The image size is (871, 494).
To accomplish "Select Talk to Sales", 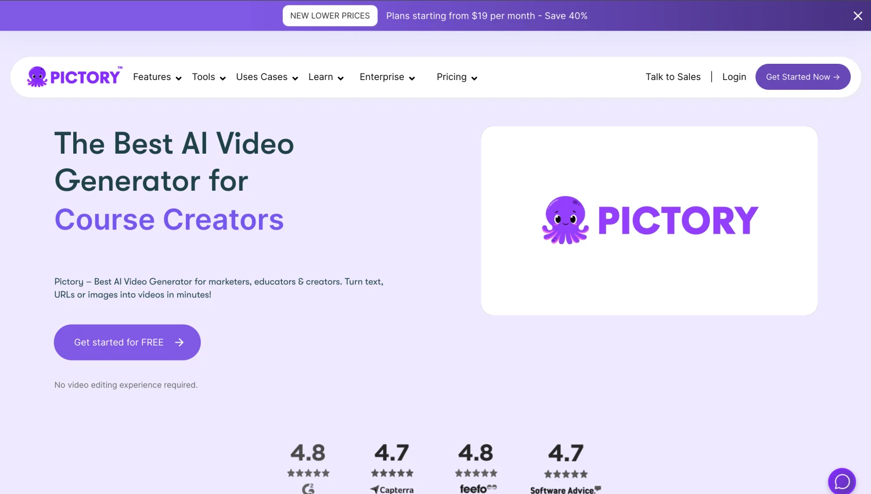I will click(673, 77).
